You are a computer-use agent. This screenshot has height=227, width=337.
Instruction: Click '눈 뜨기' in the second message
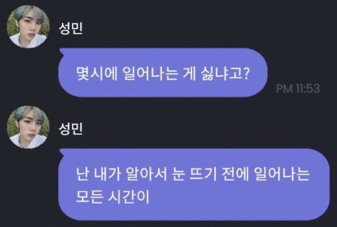[195, 174]
